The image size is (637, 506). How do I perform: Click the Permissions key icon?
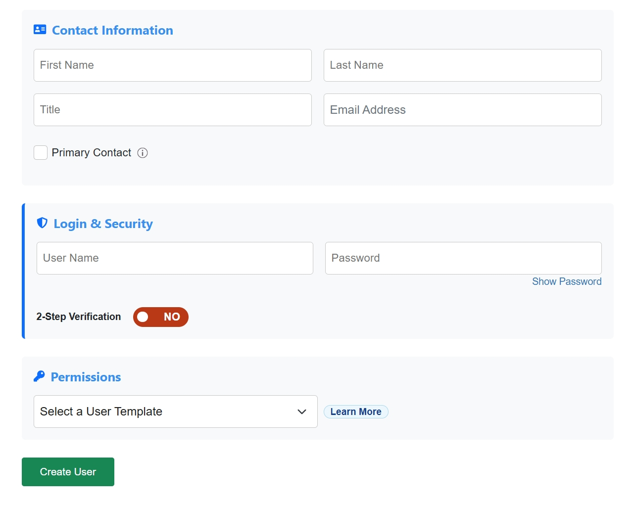[39, 376]
